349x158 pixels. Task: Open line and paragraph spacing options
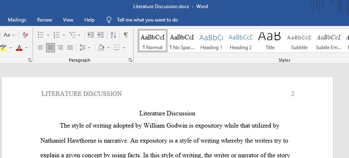pos(83,48)
